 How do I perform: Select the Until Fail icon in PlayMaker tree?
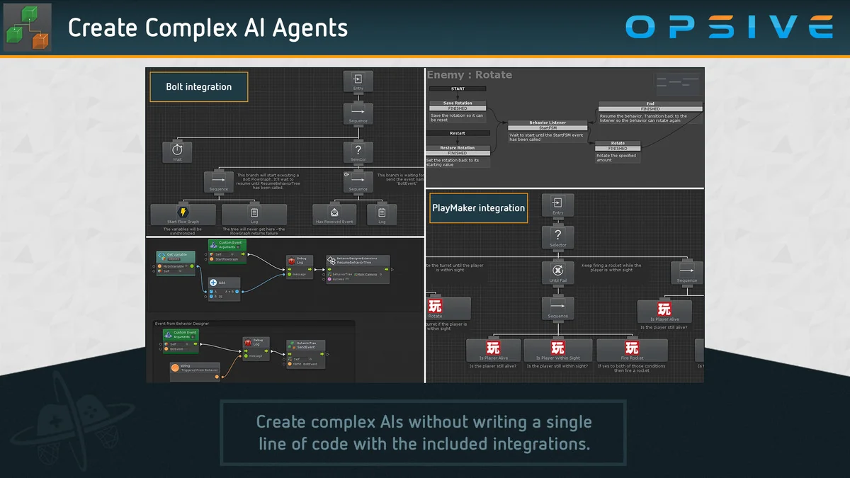558,270
